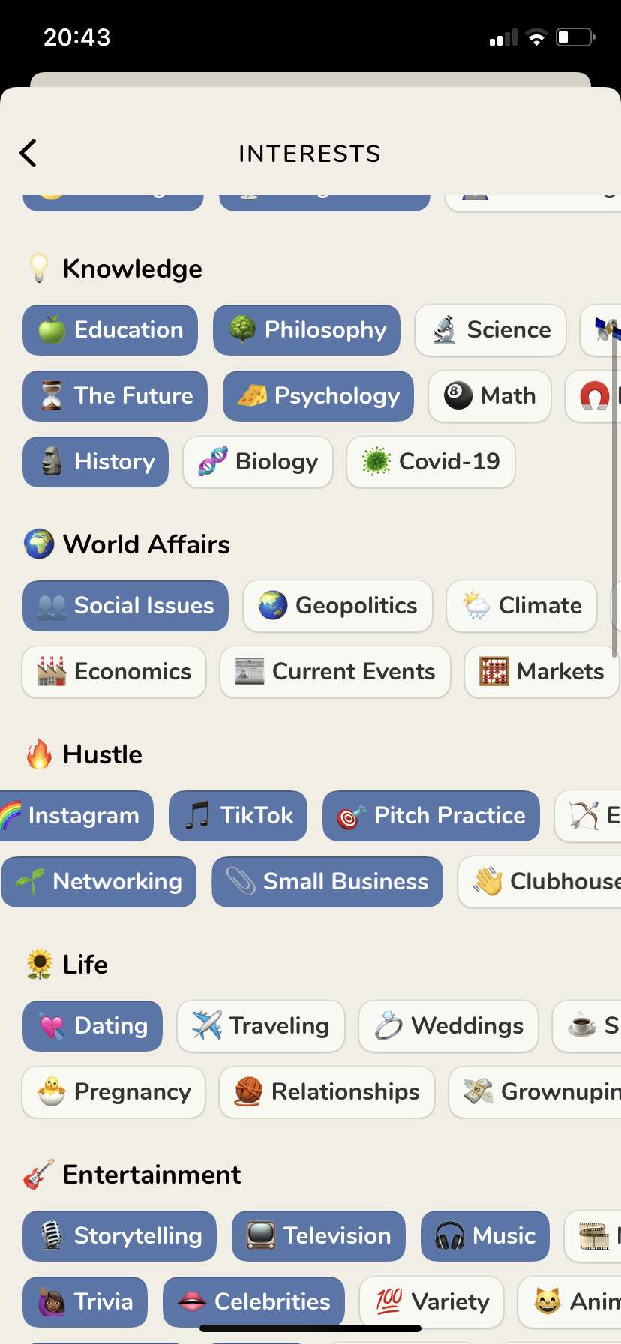Add Current Events to interests
621x1344 pixels.
[x=335, y=672]
